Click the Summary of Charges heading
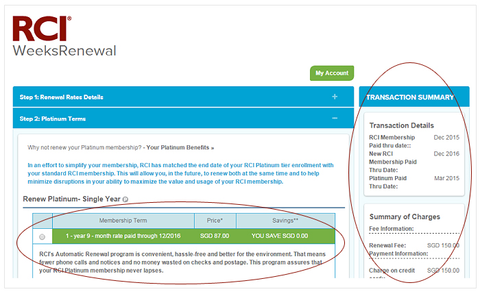 point(405,217)
